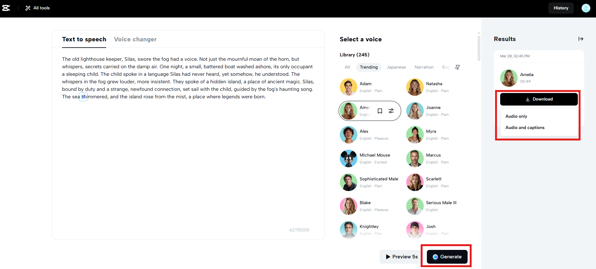Click the Download button
Image resolution: width=596 pixels, height=269 pixels.
[539, 99]
